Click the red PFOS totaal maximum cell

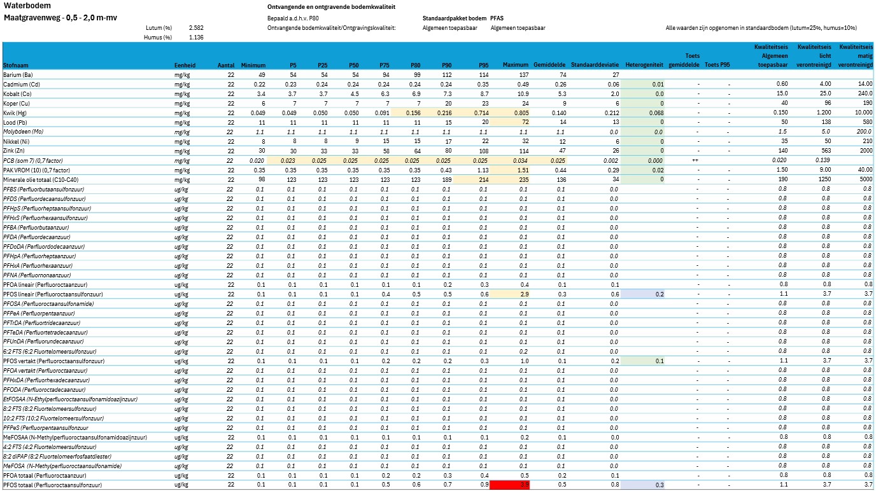510,485
